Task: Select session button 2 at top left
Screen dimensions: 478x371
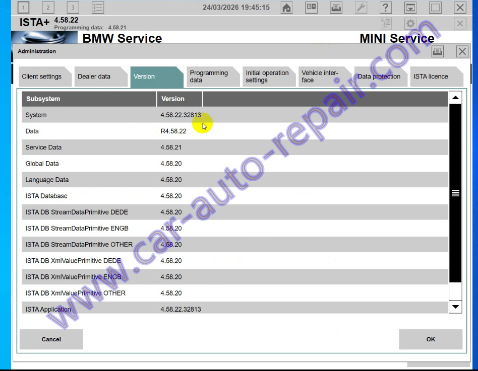Action: (x=48, y=7)
